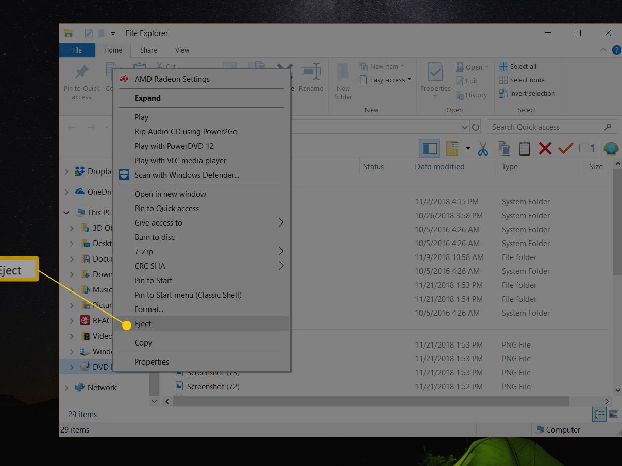Click the Copy pages icon beside the scissors
Viewport: 622px width, 466px height.
[503, 149]
